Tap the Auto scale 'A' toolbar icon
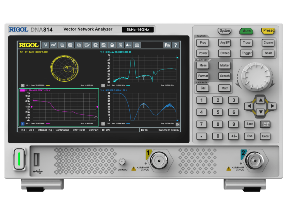288x203 pixels. coord(129,45)
